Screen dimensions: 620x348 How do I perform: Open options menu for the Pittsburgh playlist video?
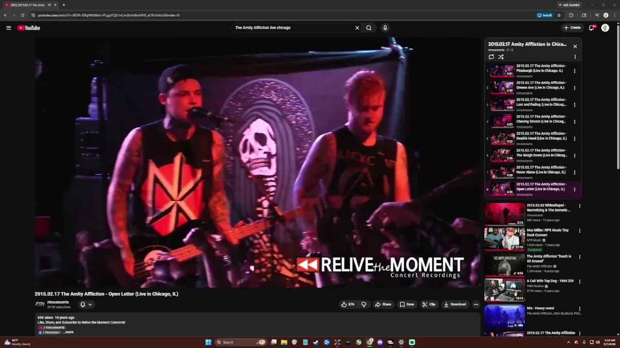coord(574,71)
